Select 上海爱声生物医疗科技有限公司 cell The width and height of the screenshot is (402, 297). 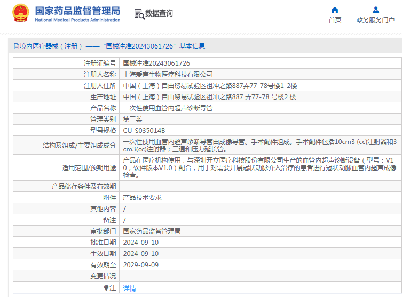(x=168, y=75)
